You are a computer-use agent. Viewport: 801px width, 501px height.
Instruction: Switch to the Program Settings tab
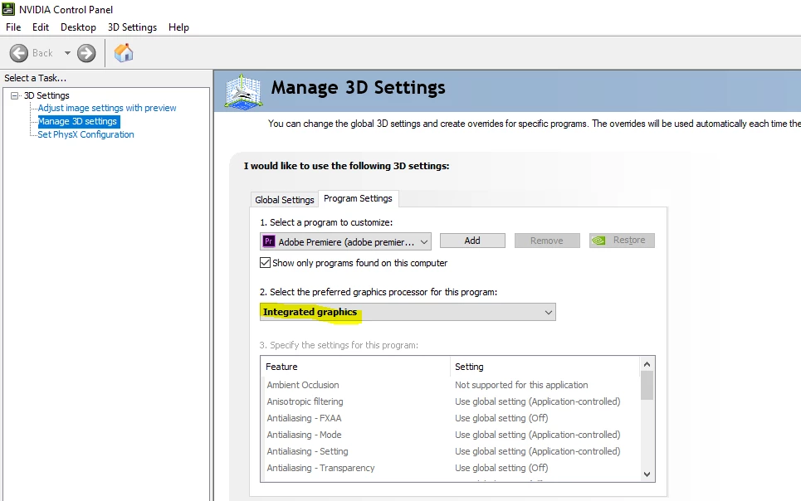click(x=358, y=198)
